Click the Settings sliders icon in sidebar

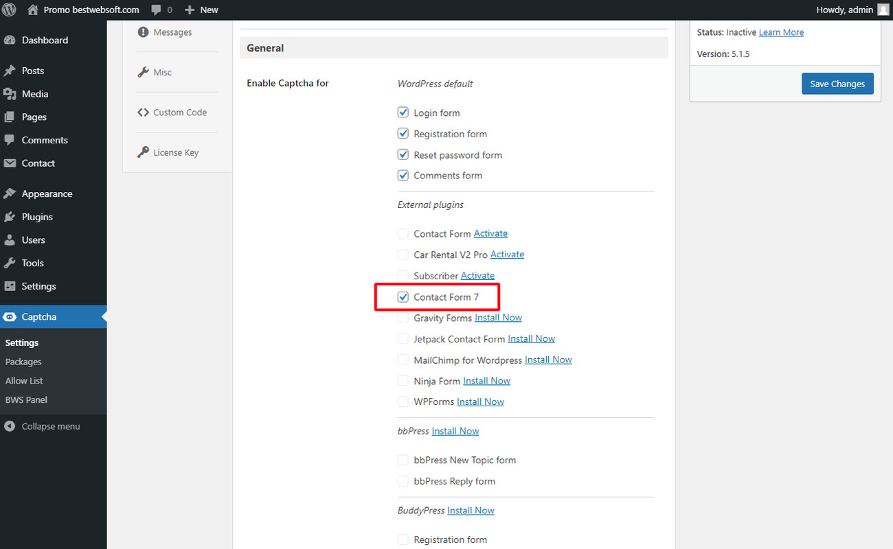point(10,286)
